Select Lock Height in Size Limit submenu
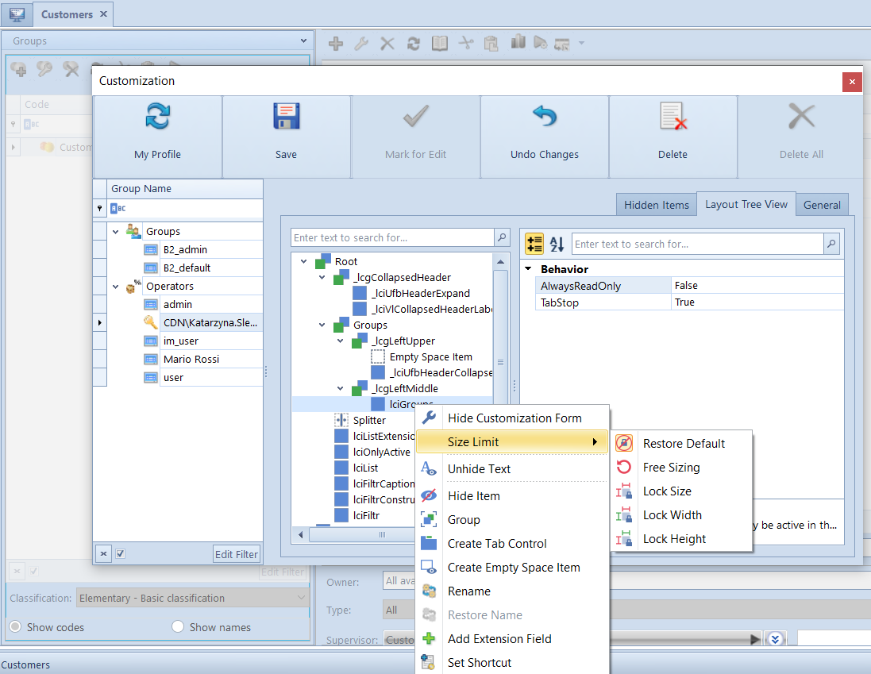The image size is (871, 674). [681, 539]
